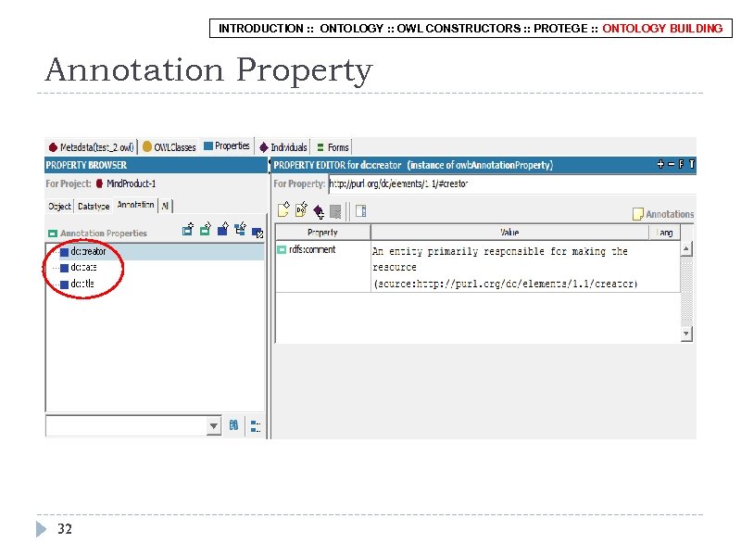
Task: Click the grayed delete annotation icon
Action: (334, 210)
